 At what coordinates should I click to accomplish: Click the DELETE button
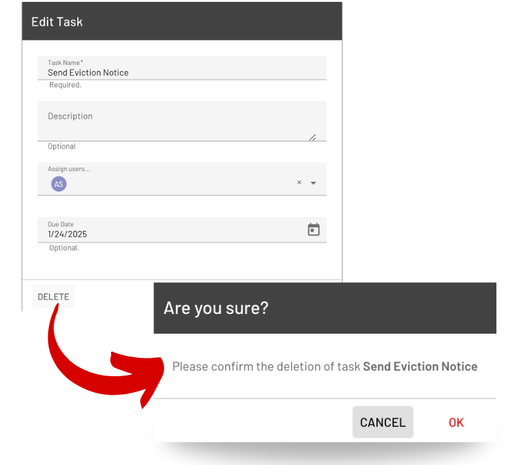(x=53, y=297)
